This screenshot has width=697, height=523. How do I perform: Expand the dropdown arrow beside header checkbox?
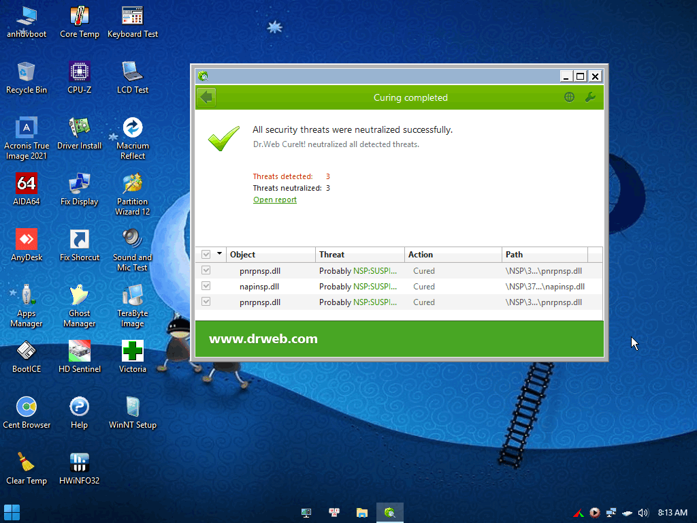pos(219,253)
